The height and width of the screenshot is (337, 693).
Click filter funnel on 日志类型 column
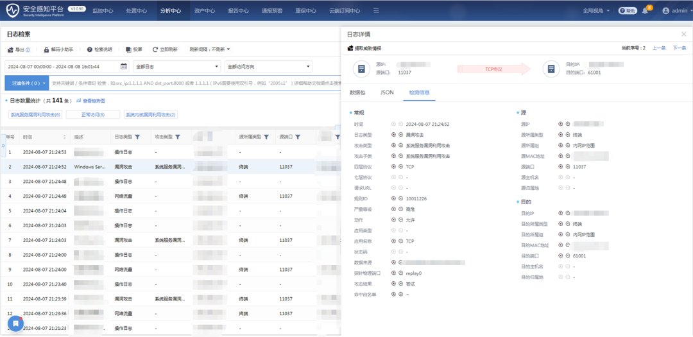point(137,137)
